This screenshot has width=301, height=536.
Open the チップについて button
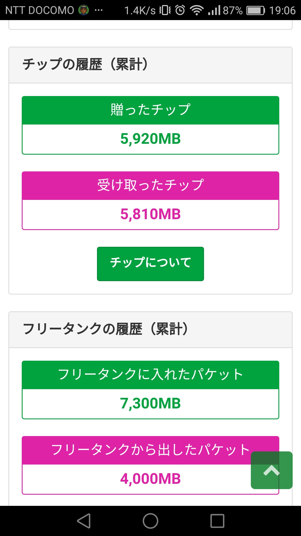tap(151, 264)
